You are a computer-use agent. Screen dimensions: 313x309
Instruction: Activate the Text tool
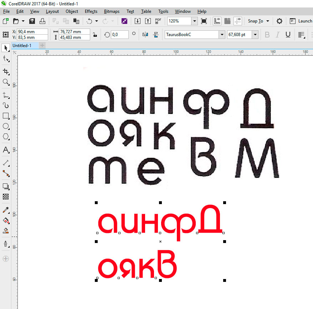[6, 150]
